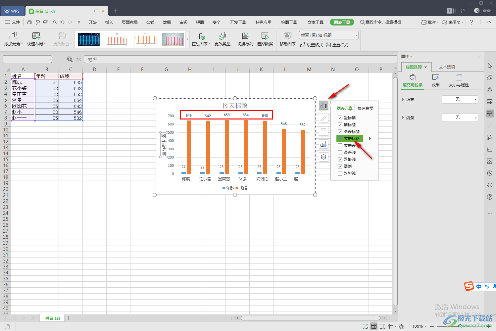Open Quick Layout (快速布局)
Image resolution: width=496 pixels, height=331 pixels.
pos(36,39)
